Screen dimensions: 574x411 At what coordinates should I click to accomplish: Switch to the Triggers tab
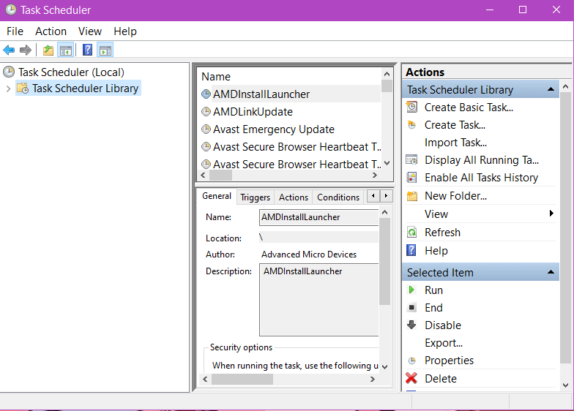255,197
